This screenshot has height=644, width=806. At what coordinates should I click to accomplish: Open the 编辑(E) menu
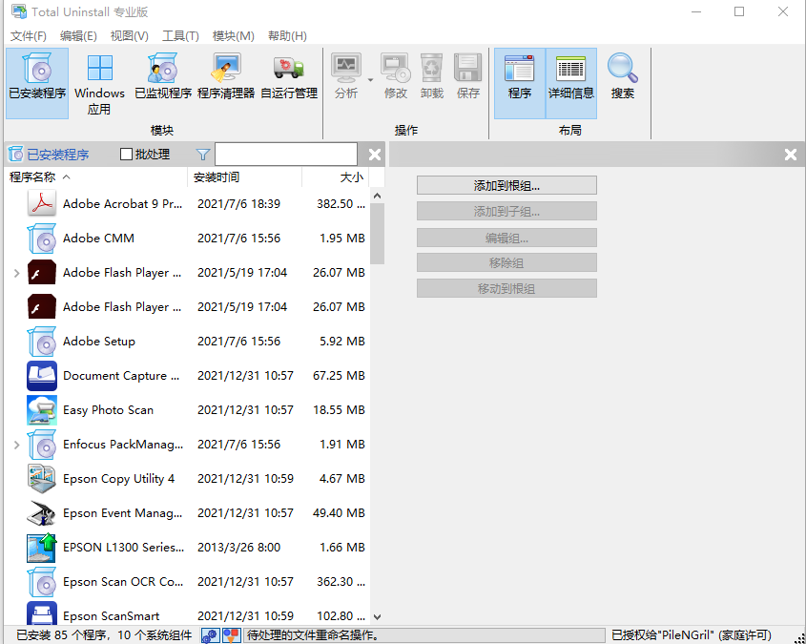(x=78, y=36)
